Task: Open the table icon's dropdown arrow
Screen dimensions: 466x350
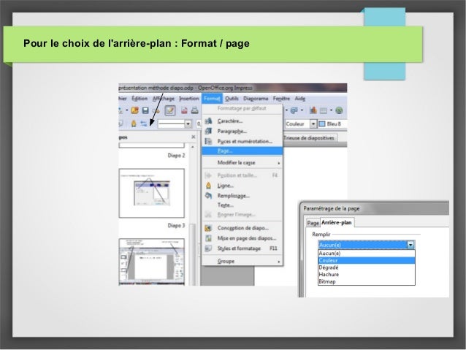Action: point(331,110)
